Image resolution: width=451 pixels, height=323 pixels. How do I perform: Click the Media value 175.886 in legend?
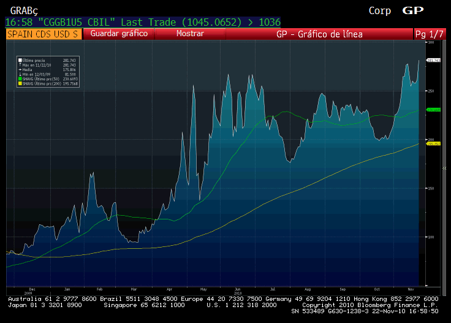pyautogui.click(x=69, y=70)
